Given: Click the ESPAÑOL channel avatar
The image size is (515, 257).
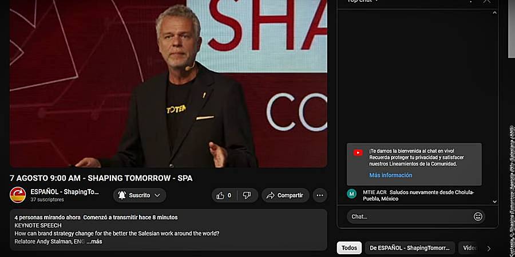Looking at the screenshot, I should coord(18,195).
